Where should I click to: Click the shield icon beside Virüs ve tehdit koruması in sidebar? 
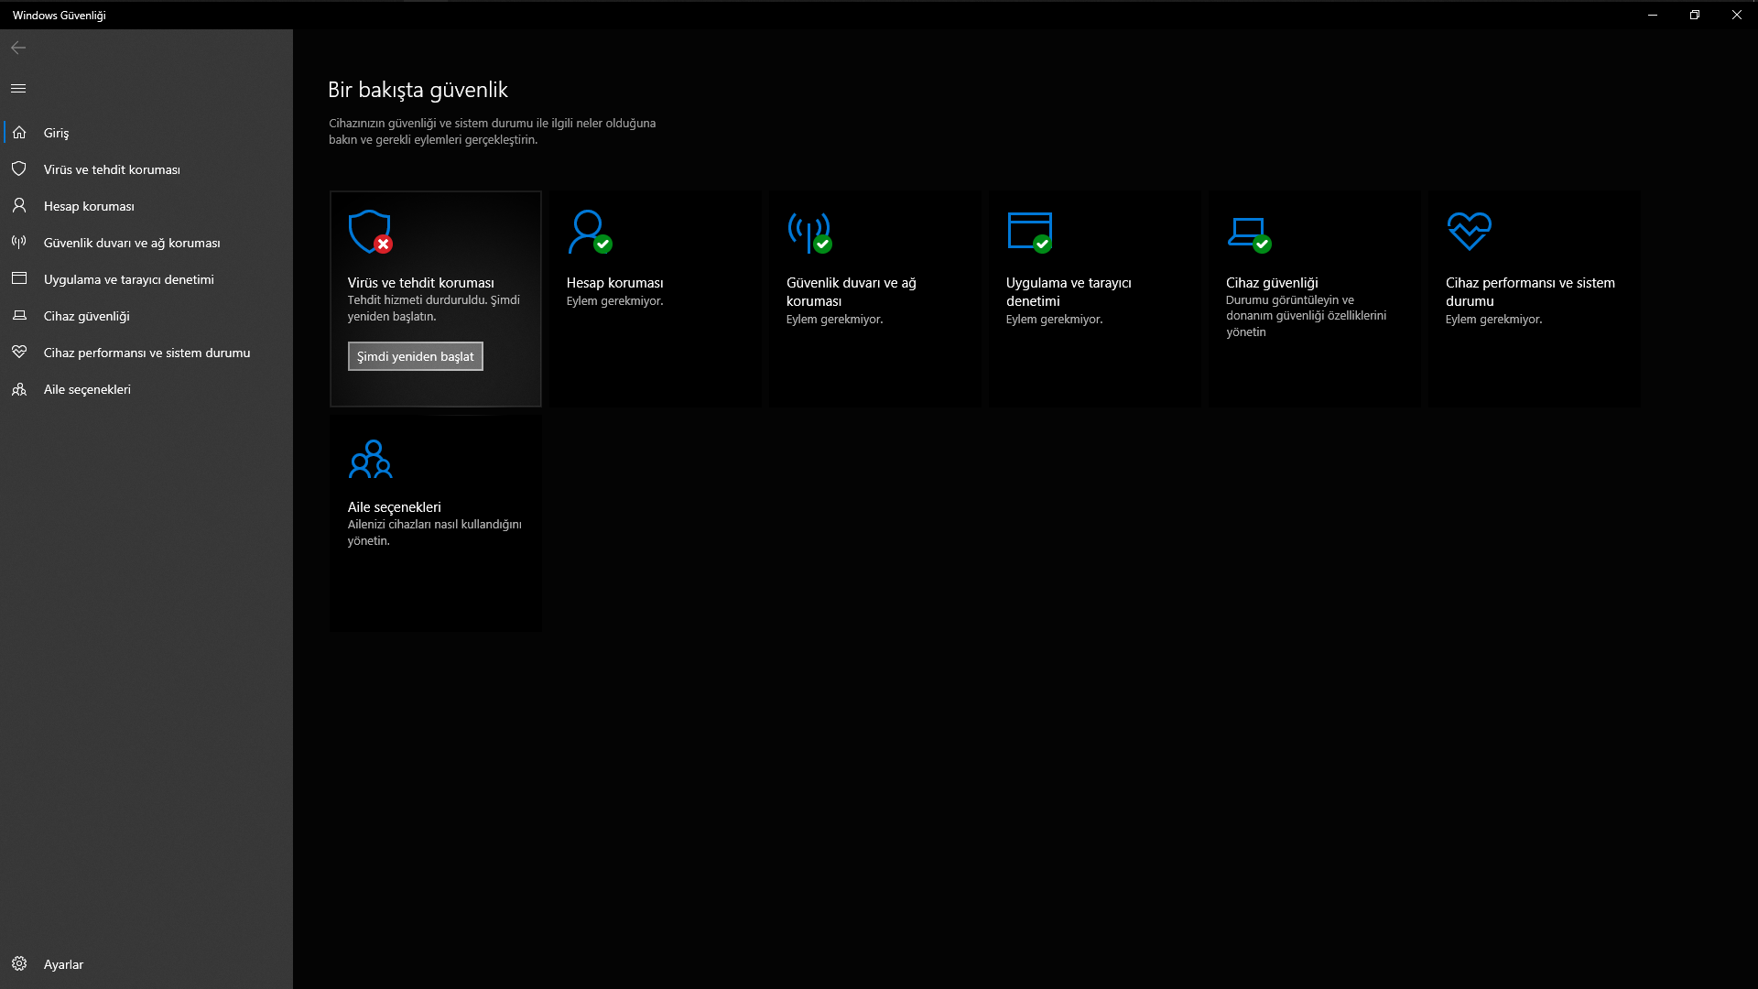pos(19,169)
